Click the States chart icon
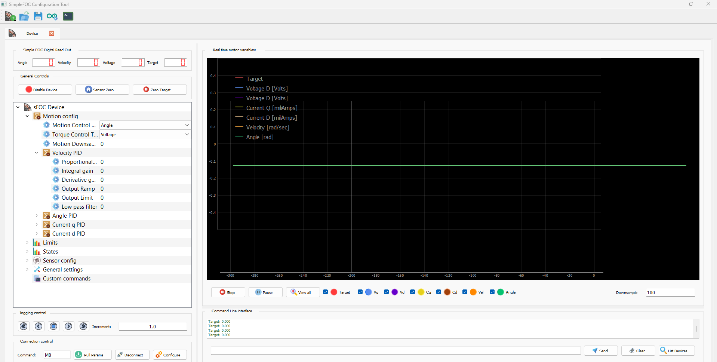 coord(37,251)
